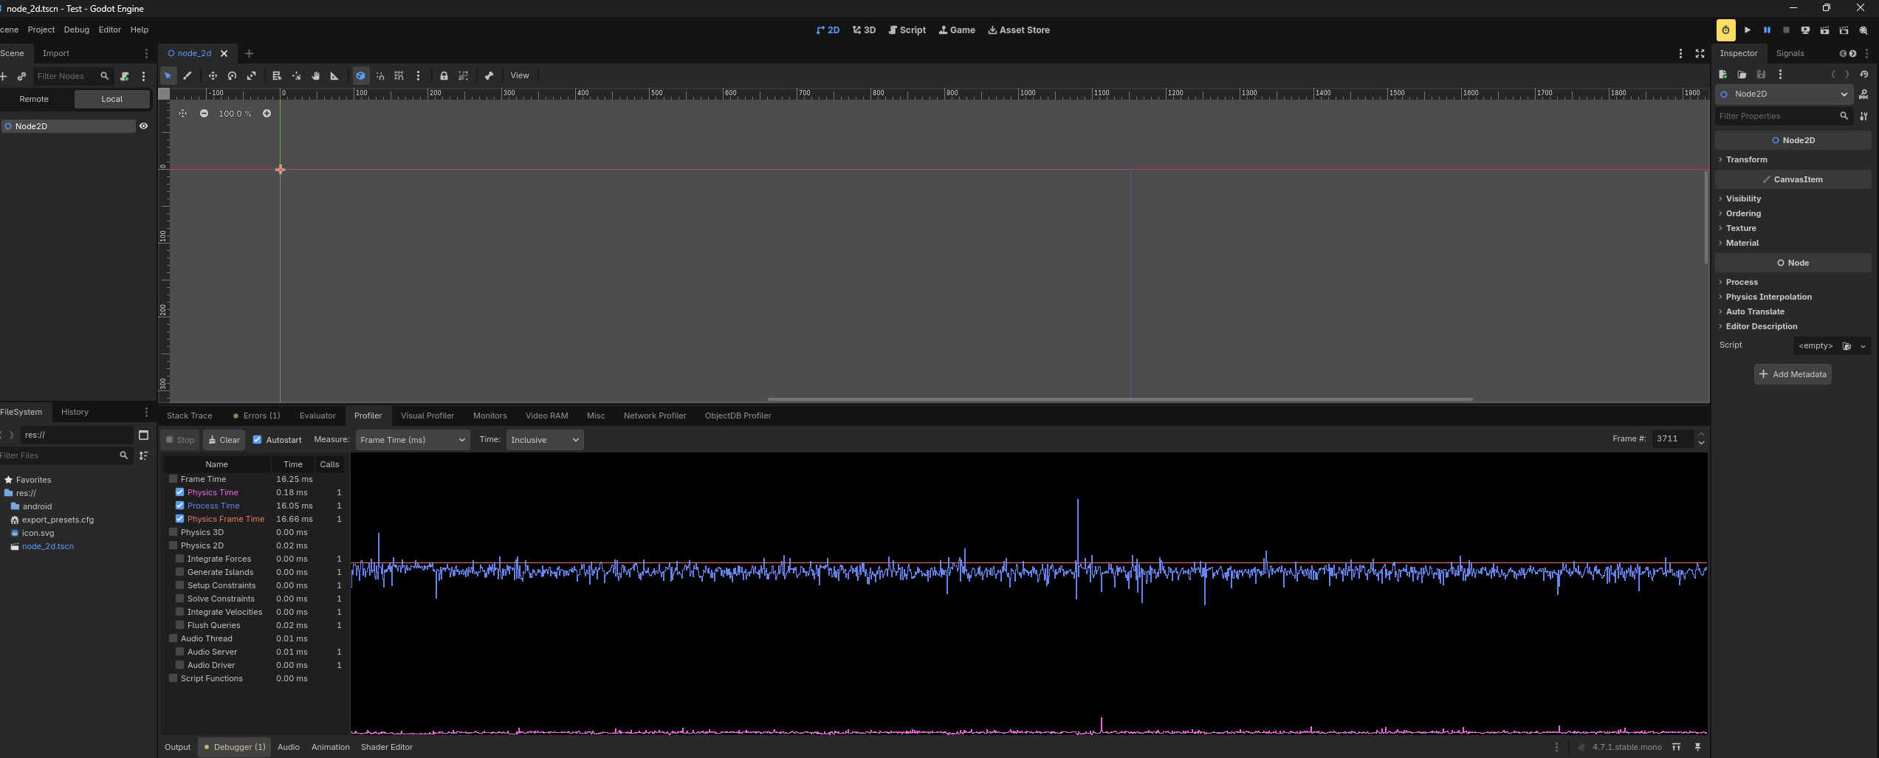Select the Rotate Mode tool

(x=232, y=75)
